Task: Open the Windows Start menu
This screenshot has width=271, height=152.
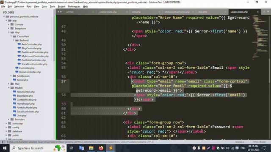Action: pos(5,148)
